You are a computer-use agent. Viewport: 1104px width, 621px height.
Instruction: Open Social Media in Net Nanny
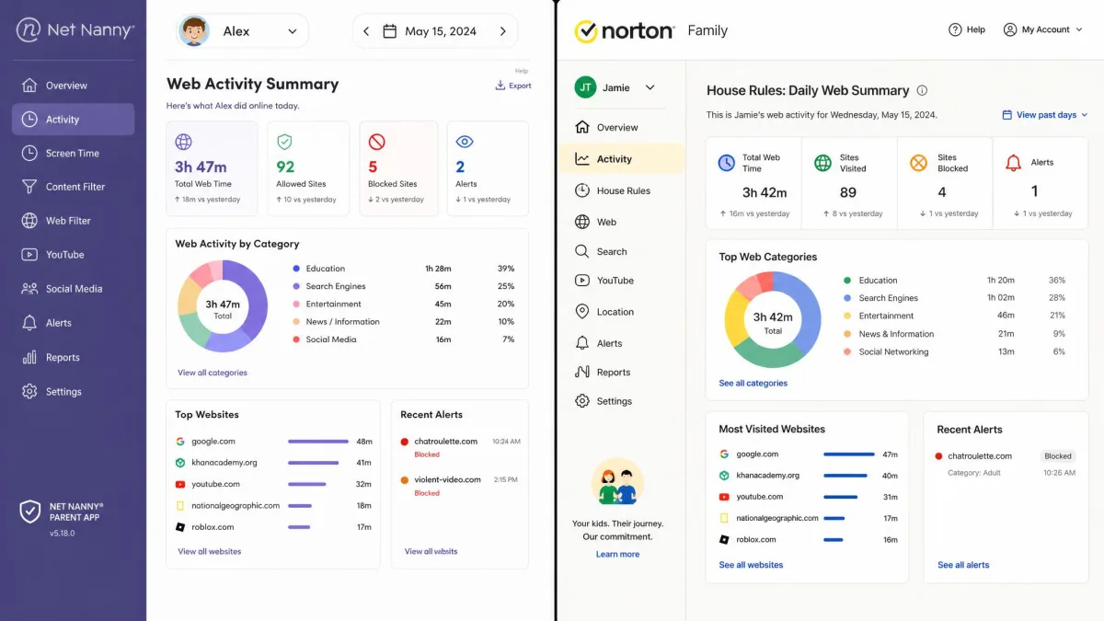tap(73, 289)
